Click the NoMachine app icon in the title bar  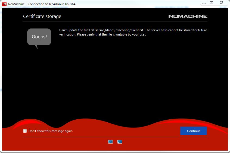[x=4, y=4]
